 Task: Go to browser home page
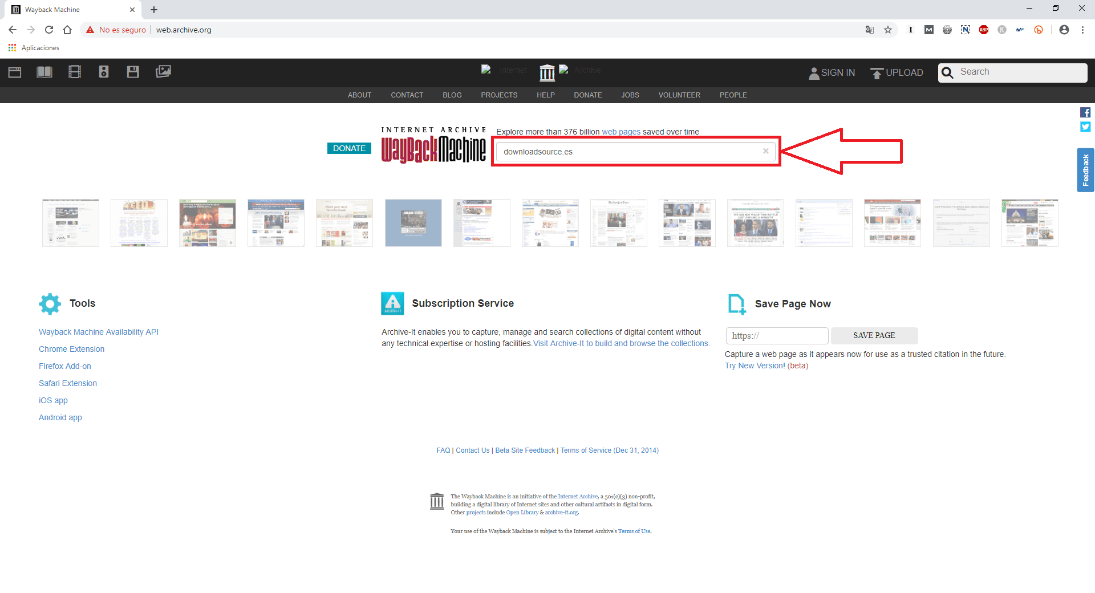[67, 30]
